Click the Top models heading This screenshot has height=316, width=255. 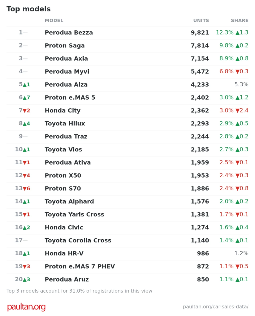pos(28,9)
